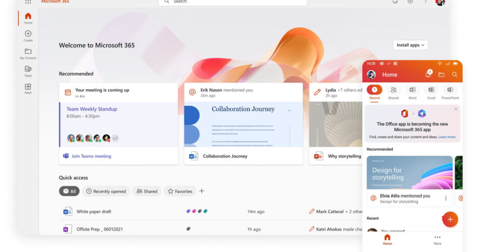This screenshot has height=252, width=479.
Task: Click Join Teams meeting link
Action: pyautogui.click(x=91, y=156)
